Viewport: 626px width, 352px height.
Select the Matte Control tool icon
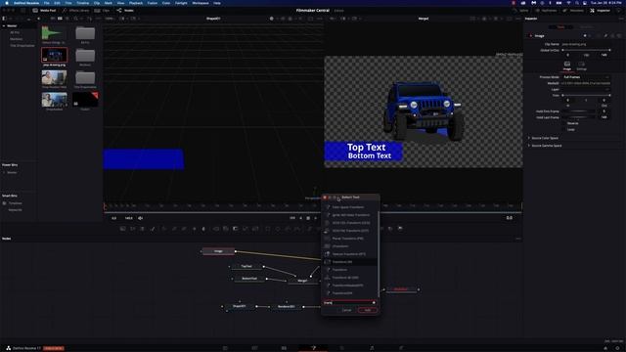coord(236,229)
